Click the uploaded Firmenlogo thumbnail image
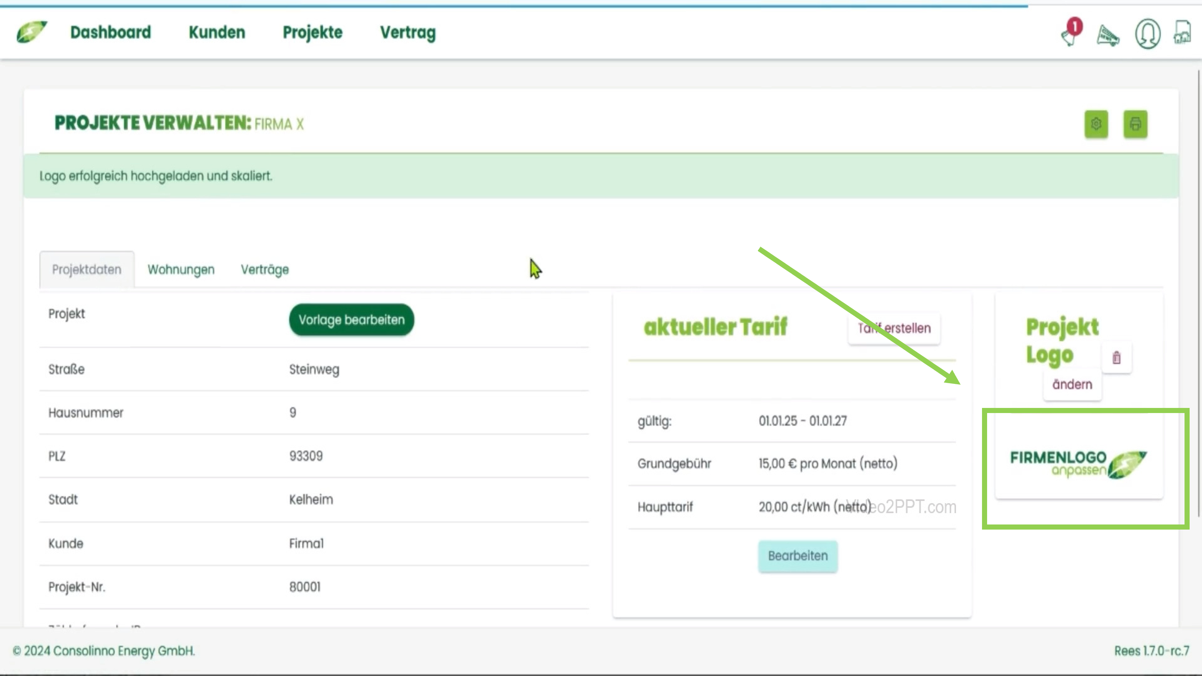This screenshot has width=1202, height=676. (x=1079, y=464)
